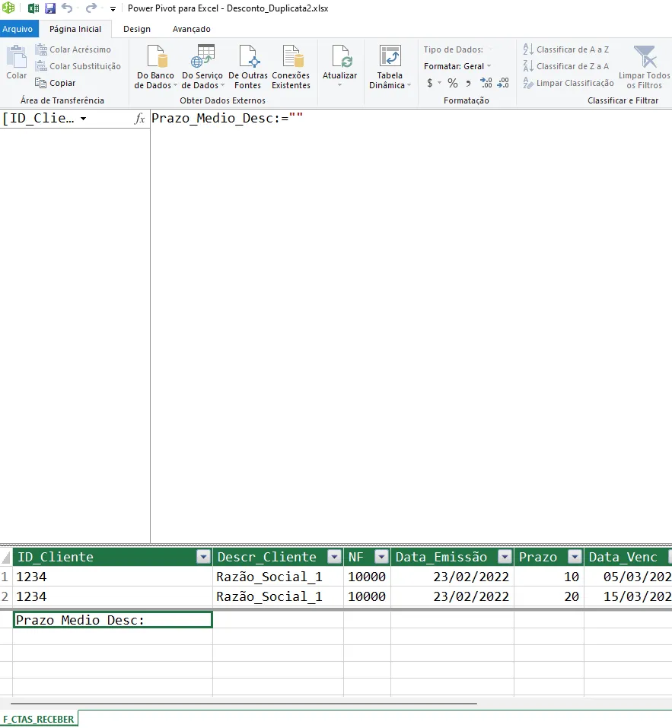Redo the last undone action
Screen dimensions: 672x728
pyautogui.click(x=91, y=8)
